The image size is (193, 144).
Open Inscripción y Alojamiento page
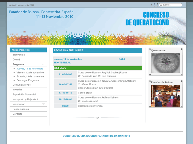pyautogui.click(x=26, y=99)
